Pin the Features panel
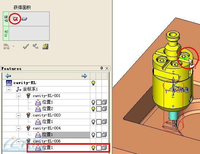The height and width of the screenshot is (154, 200). tap(101, 68)
